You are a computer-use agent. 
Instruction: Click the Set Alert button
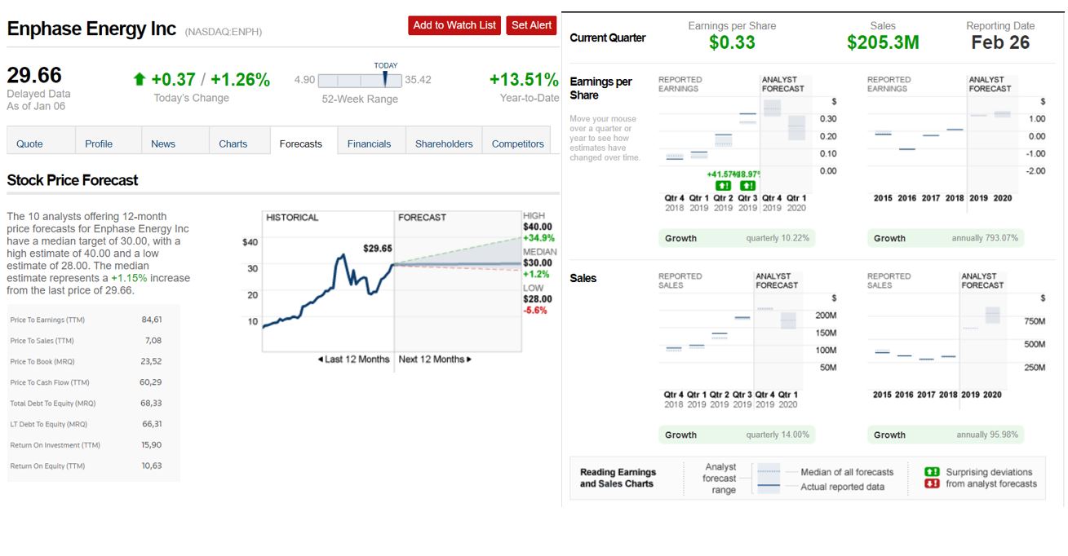pyautogui.click(x=530, y=25)
